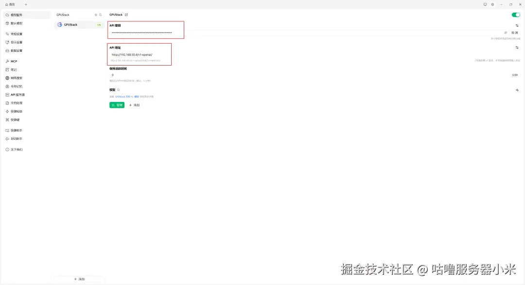Viewport: 525px width, 285px height.
Task: Open 全局记忆 settings
Action: [x=26, y=86]
